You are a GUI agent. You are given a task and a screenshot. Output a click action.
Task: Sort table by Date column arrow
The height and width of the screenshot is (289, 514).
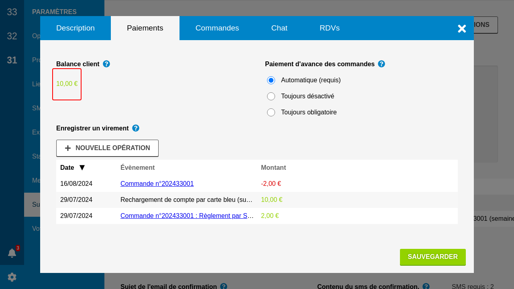(x=82, y=168)
